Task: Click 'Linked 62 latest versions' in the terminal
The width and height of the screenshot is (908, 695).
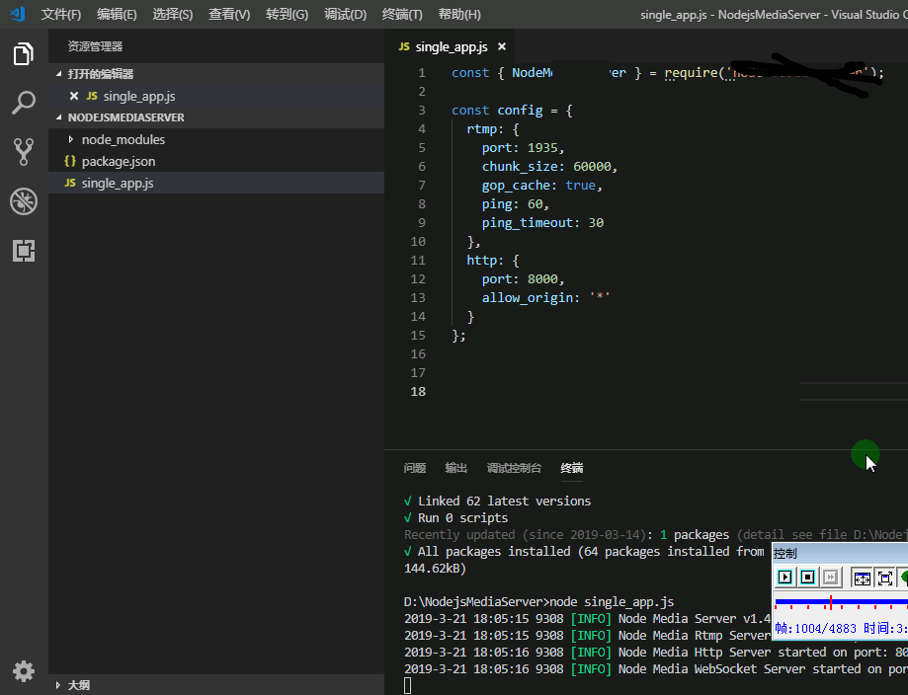Action: pos(504,502)
